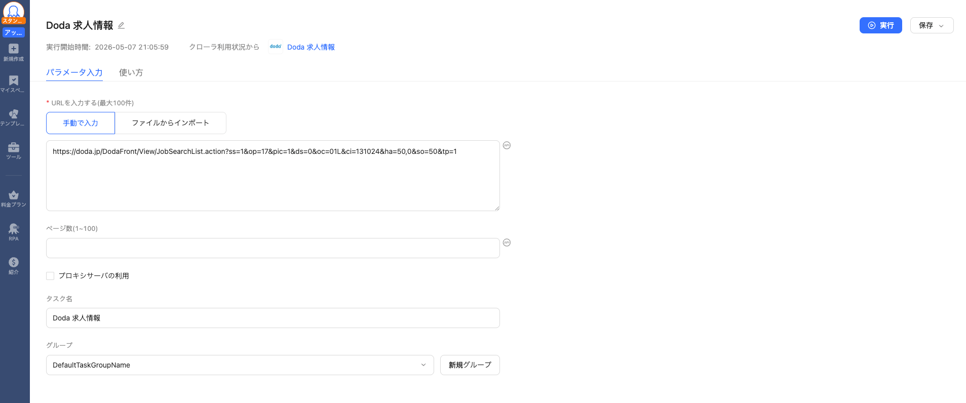Viewport: 966px width, 403px height.
Task: Open ツール toolbox in the sidebar
Action: click(14, 151)
